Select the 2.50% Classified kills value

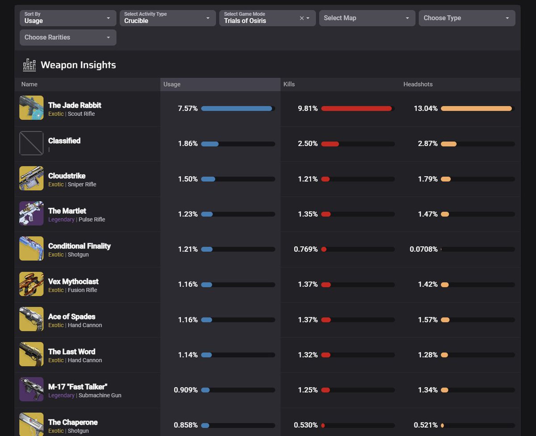tap(308, 144)
